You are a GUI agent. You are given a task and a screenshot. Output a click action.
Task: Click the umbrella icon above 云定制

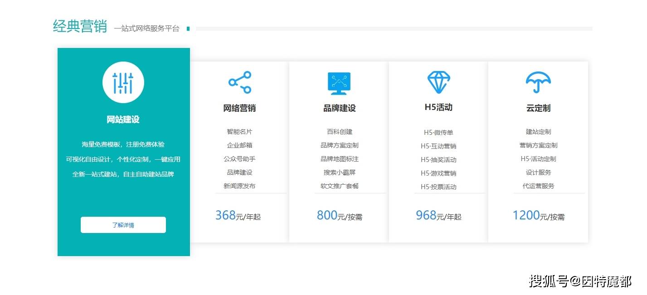pos(538,82)
